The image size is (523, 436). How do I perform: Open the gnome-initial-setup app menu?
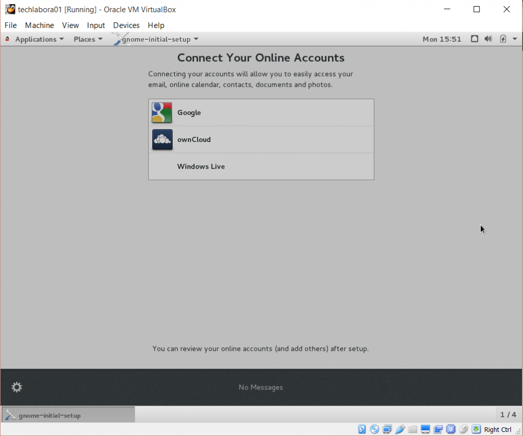click(159, 39)
